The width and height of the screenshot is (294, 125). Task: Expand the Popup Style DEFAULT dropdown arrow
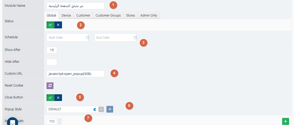pos(101,110)
